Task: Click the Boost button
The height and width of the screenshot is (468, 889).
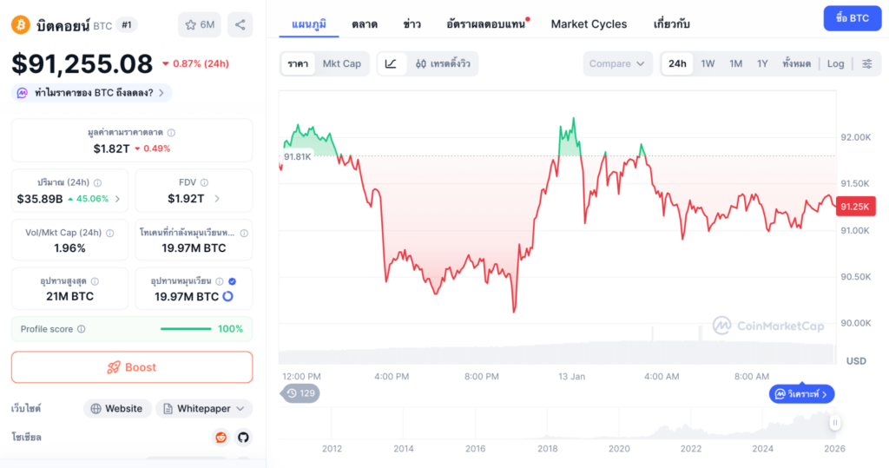Action: point(132,367)
